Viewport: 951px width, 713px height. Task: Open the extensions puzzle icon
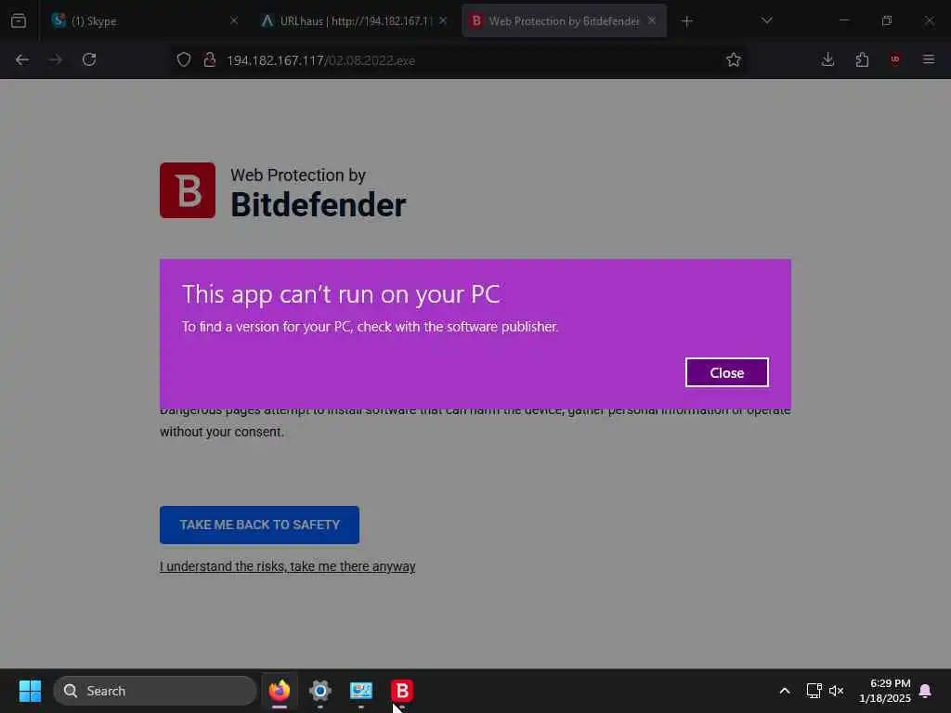tap(862, 59)
